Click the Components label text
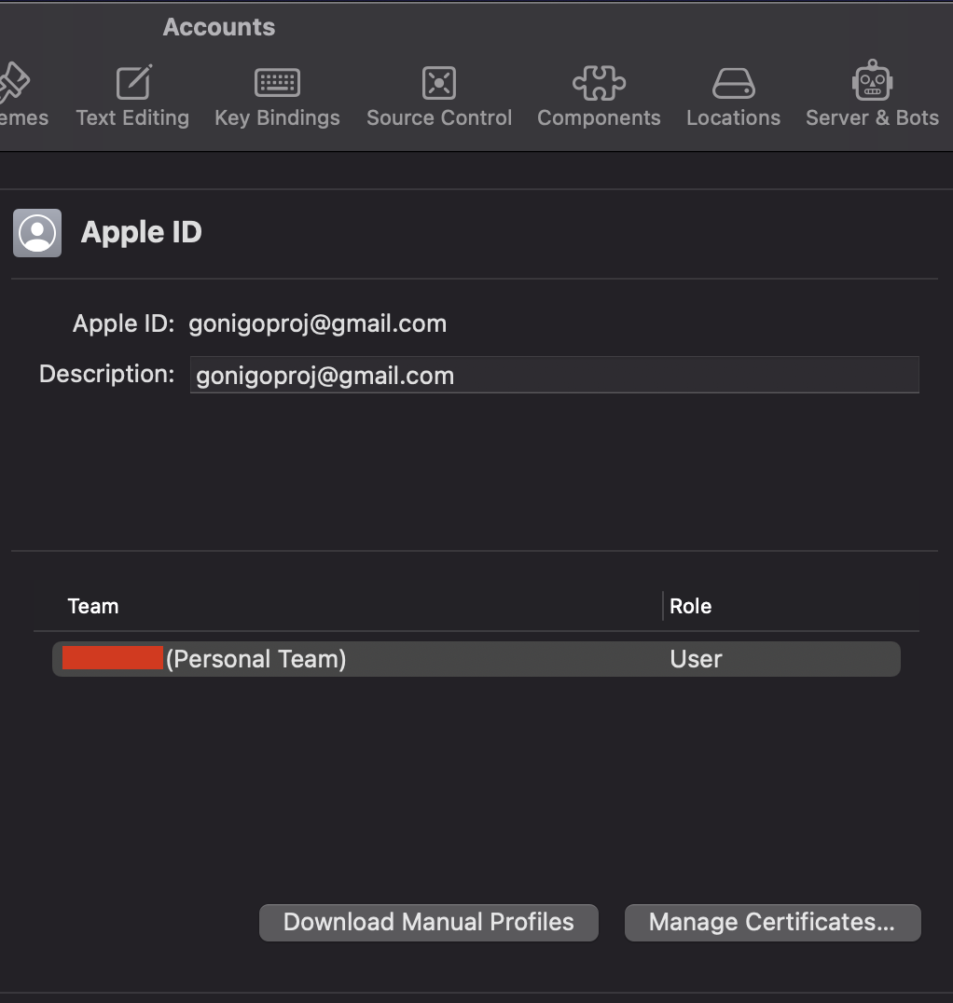This screenshot has width=953, height=1003. pos(599,117)
